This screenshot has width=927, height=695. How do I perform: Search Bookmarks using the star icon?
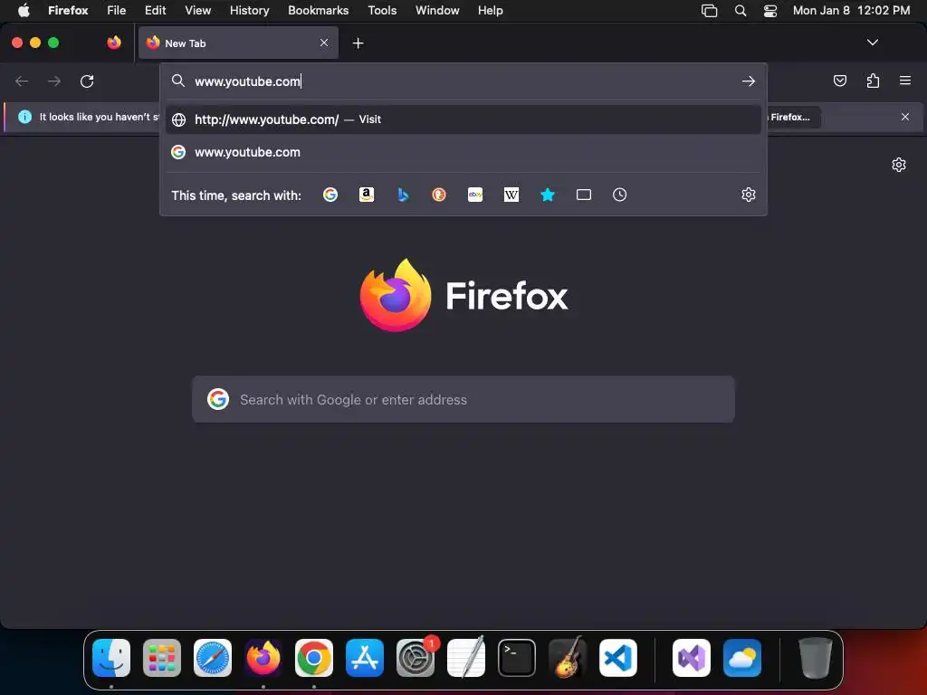click(x=548, y=195)
